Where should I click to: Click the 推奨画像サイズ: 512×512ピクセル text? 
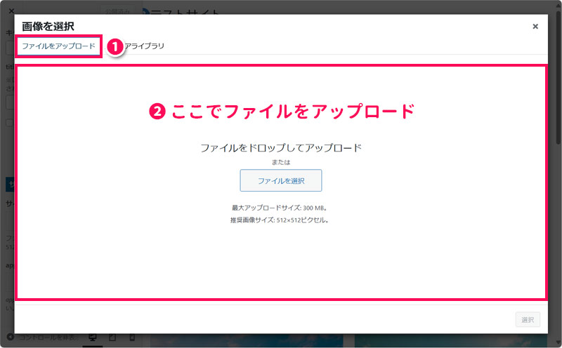coord(280,220)
